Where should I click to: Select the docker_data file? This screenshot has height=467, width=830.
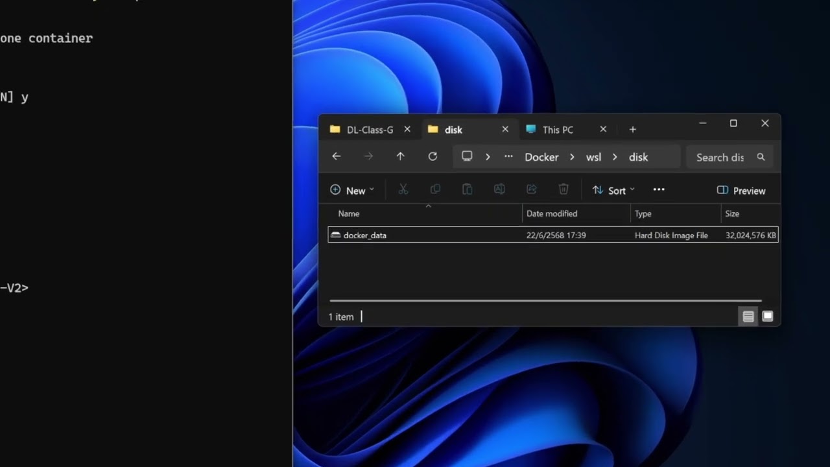pyautogui.click(x=553, y=235)
